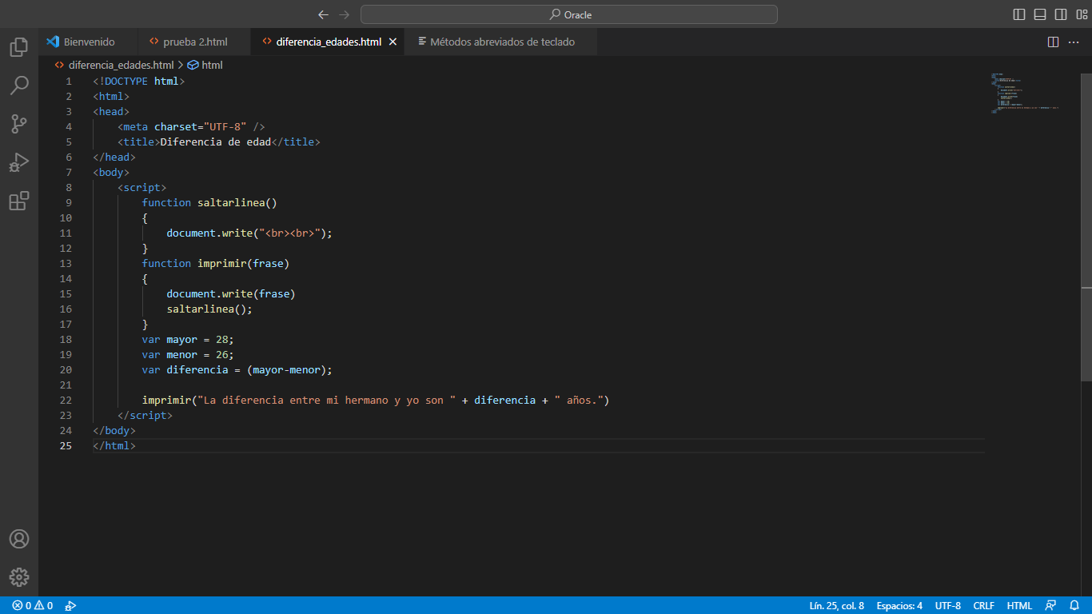Open the Customize Layout icon
Screen dimensions: 1092x614
(x=1082, y=14)
